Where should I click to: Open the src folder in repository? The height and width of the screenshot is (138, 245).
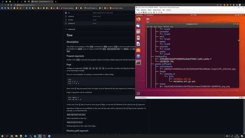point(69,13)
